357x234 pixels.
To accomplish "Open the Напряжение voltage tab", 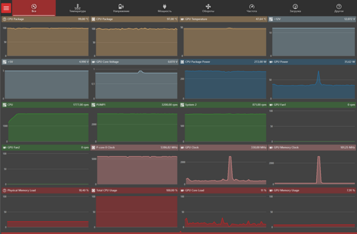I will tap(121, 8).
